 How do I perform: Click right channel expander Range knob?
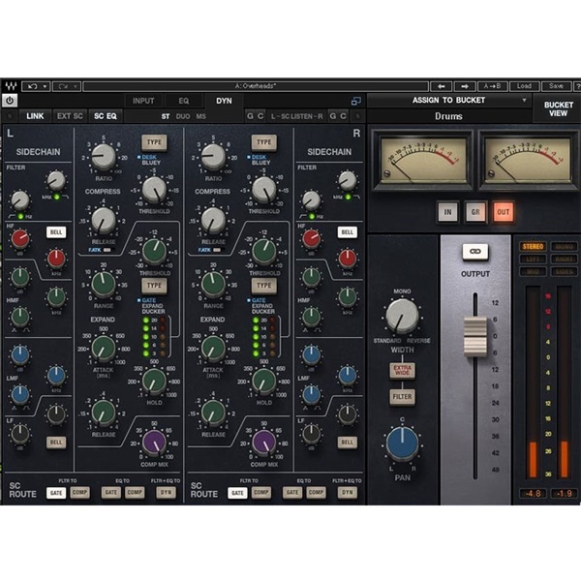click(213, 285)
